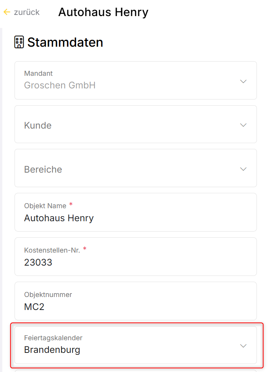
Task: Click into the Kostenstellen-Nr. field showing 23033
Action: pyautogui.click(x=135, y=263)
